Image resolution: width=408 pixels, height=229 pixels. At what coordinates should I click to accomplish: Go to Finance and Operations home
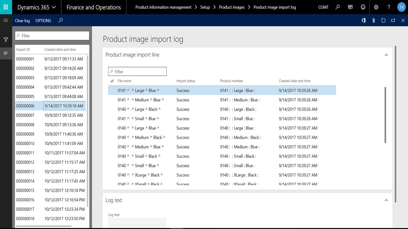pos(94,7)
